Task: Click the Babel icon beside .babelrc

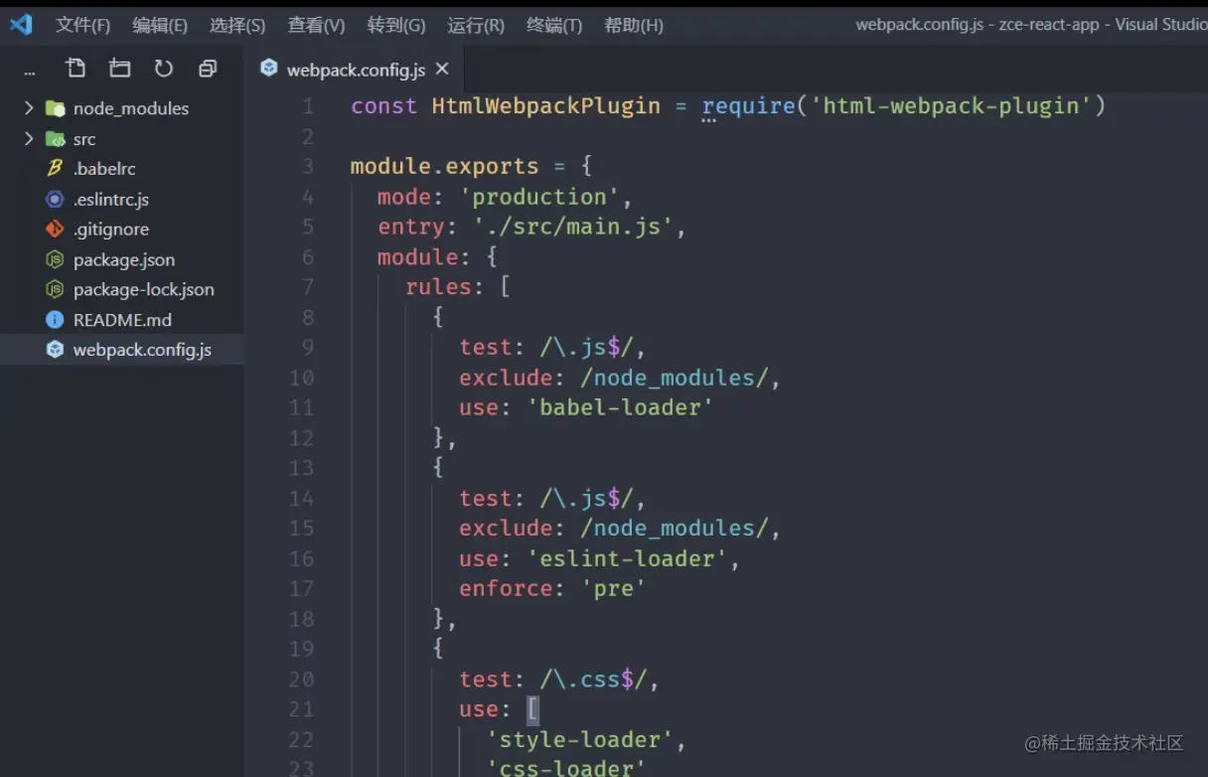Action: tap(55, 169)
